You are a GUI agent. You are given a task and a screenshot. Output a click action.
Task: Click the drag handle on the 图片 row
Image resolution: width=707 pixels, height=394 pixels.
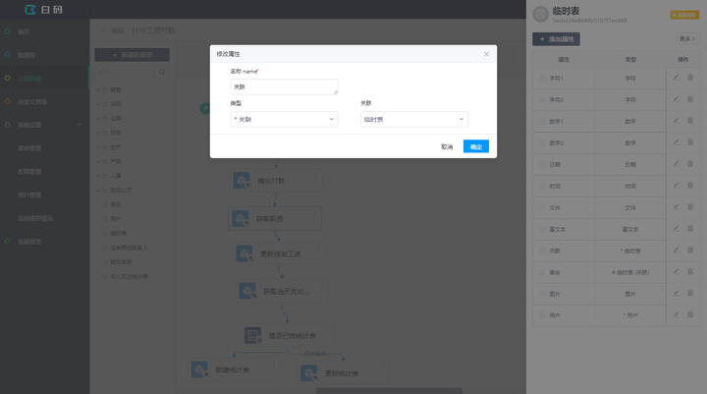[542, 294]
